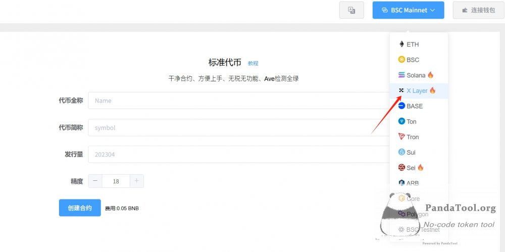
Task: Focus the 代币全称 Name input field
Action: pos(239,100)
